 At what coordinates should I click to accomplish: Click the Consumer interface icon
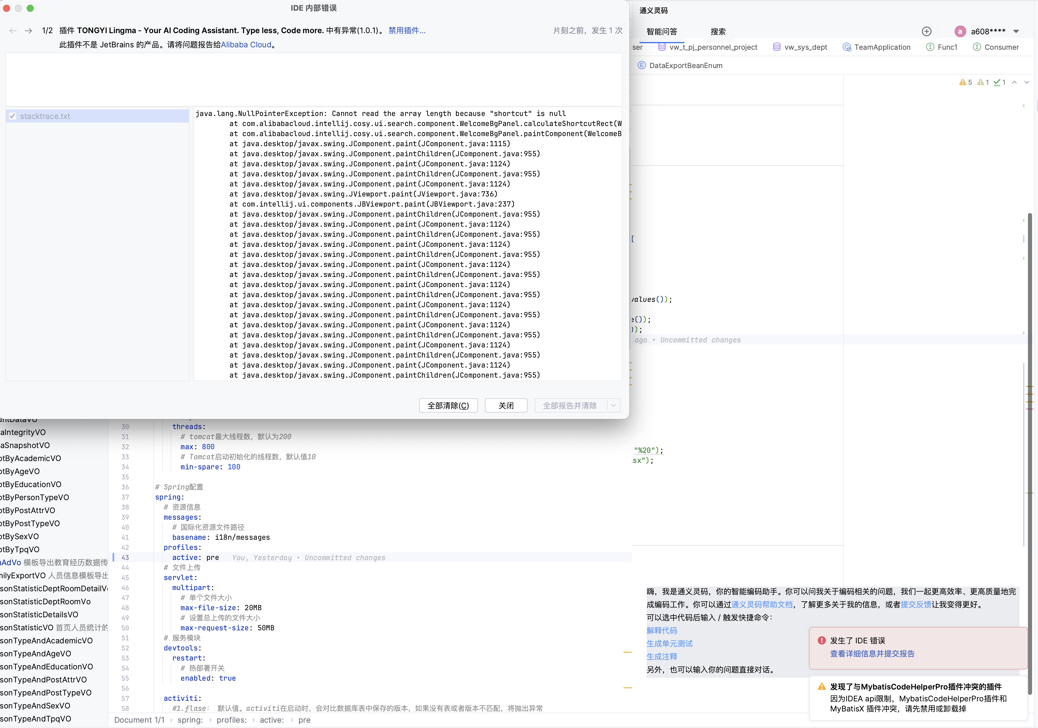pyautogui.click(x=976, y=47)
